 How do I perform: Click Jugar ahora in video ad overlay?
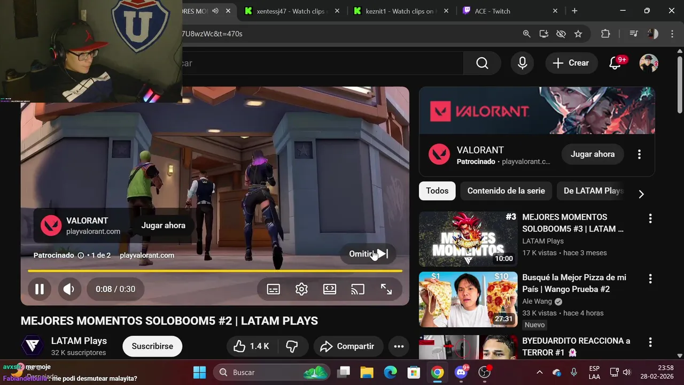click(x=164, y=225)
